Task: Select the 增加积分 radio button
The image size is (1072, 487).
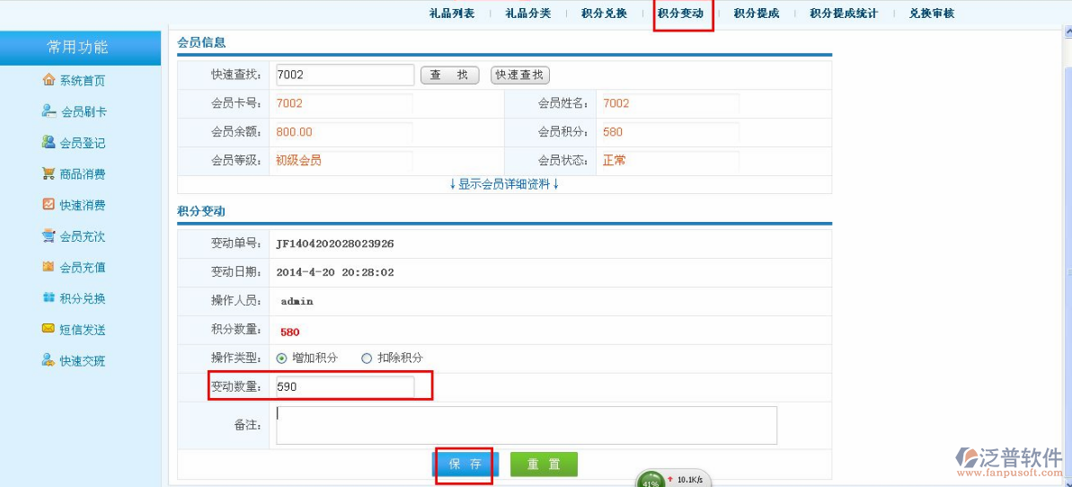Action: pyautogui.click(x=281, y=359)
